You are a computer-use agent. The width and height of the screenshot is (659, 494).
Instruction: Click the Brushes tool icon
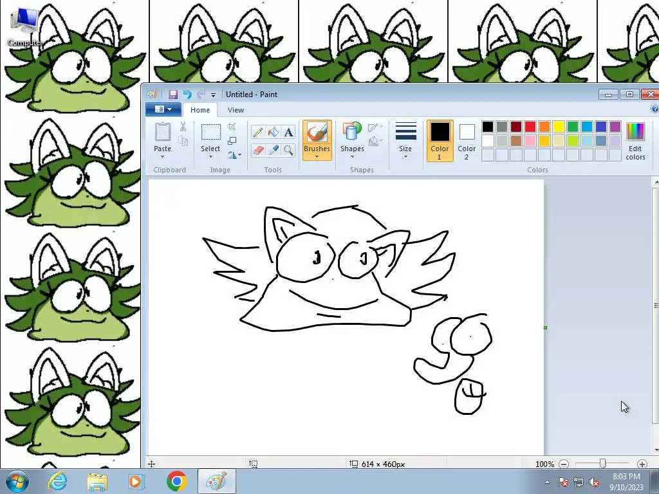(317, 133)
